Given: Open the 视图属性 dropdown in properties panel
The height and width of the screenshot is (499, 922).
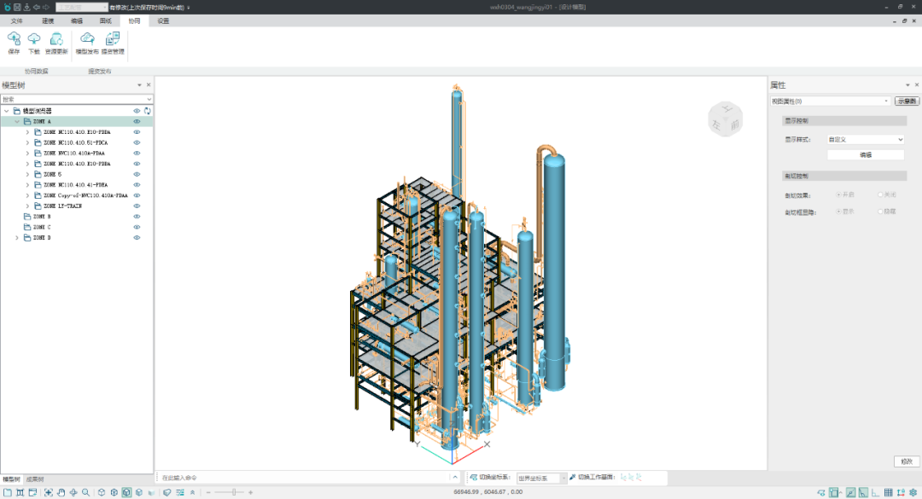Looking at the screenshot, I should coord(831,102).
